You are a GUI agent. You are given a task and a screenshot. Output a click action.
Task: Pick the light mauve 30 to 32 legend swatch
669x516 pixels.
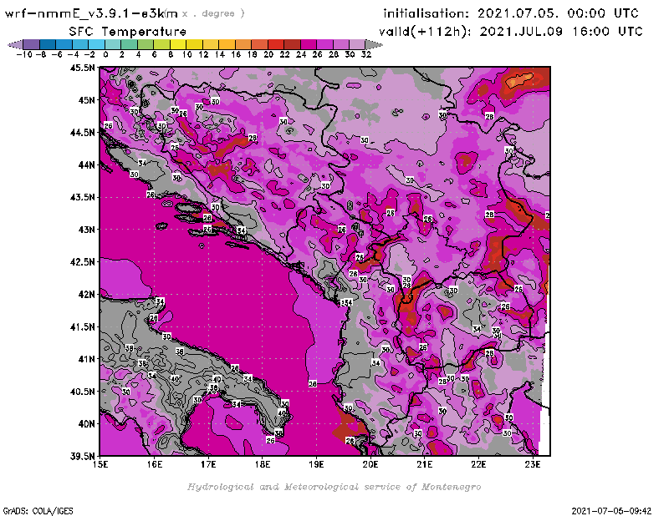coord(357,44)
